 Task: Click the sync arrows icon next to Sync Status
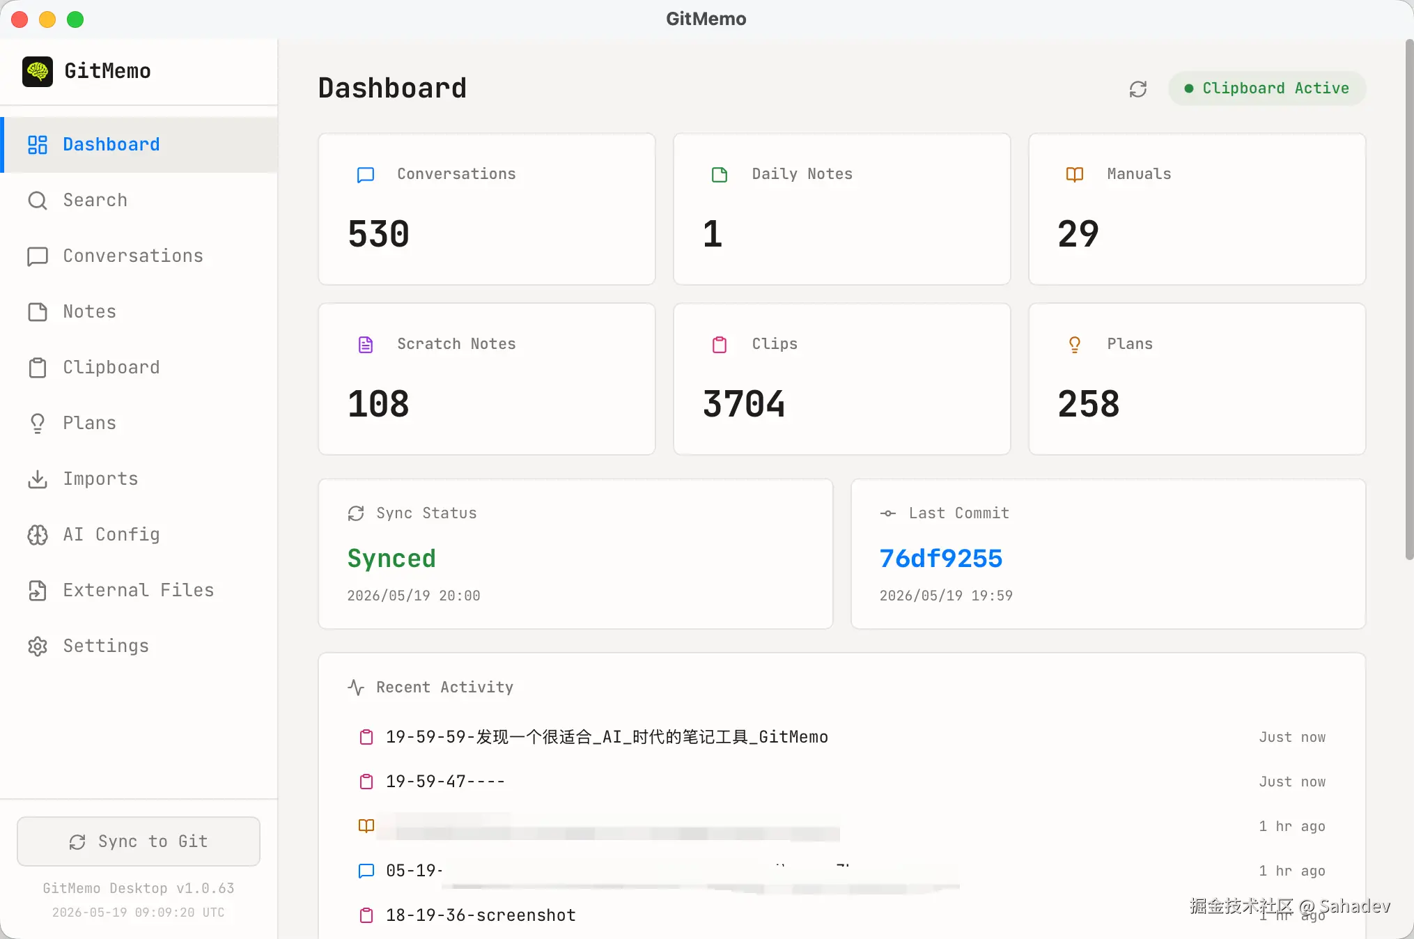pos(356,513)
